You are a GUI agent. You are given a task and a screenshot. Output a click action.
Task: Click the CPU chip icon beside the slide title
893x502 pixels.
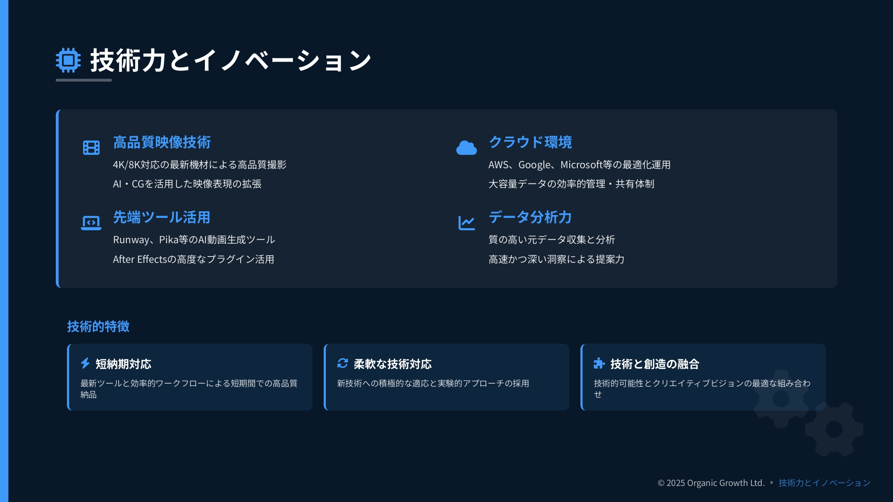coord(68,59)
